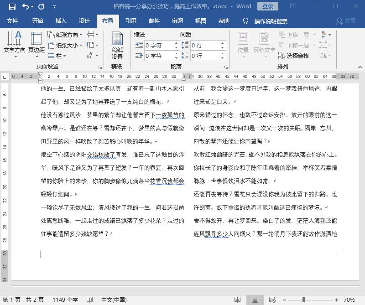Switch to Read Mode view in status bar
Image resolution: width=365 pixels, height=305 pixels.
pos(238,300)
